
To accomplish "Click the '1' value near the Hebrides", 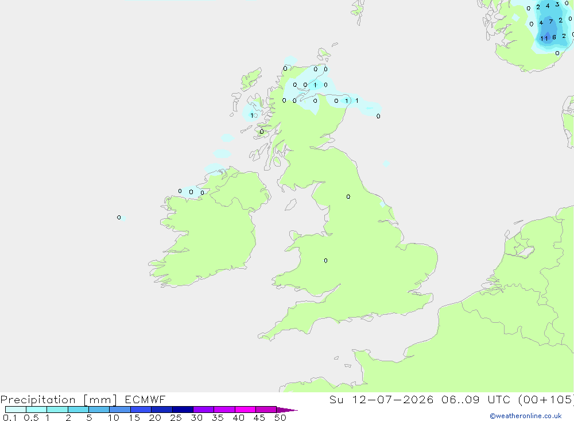I will coord(252,115).
